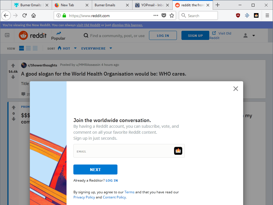Image resolution: width=273 pixels, height=205 pixels.
Task: Open the Terms link
Action: 129,192
